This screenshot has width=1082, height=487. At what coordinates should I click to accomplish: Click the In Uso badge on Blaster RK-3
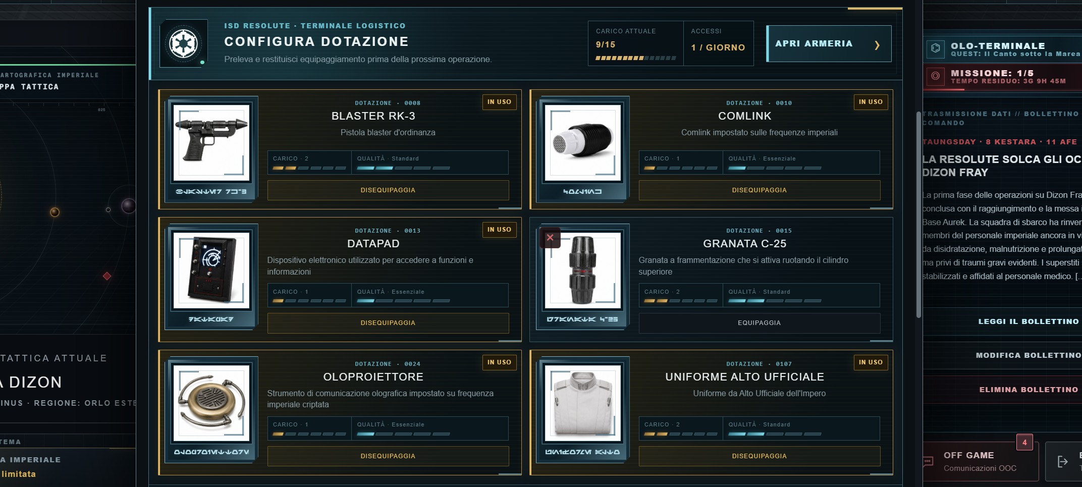tap(499, 102)
